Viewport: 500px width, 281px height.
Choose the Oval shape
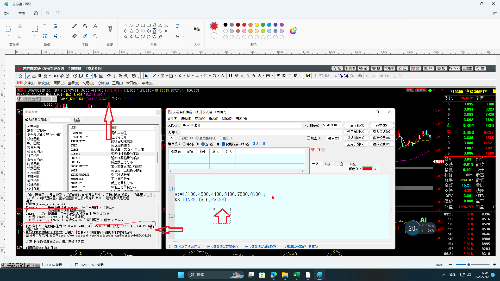pyautogui.click(x=137, y=25)
